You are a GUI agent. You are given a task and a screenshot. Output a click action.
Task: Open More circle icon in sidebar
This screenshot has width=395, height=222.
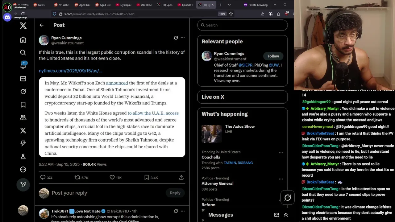(x=23, y=169)
